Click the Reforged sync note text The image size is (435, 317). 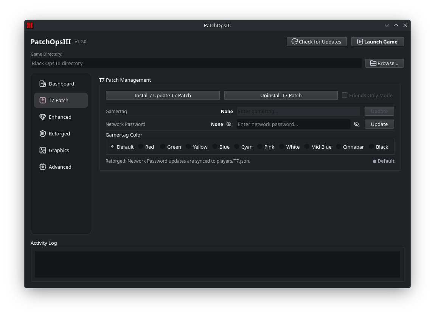point(177,161)
